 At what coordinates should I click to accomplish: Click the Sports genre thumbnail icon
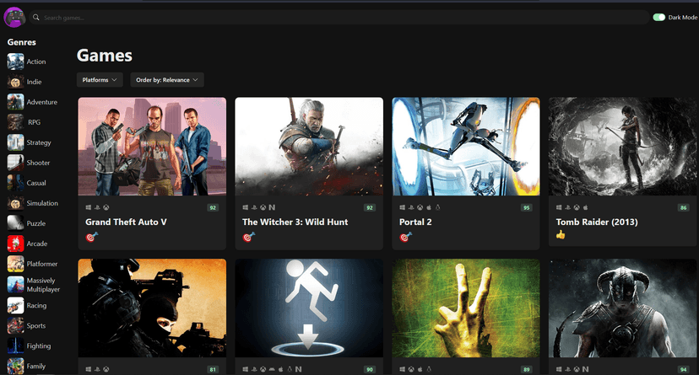click(x=15, y=325)
